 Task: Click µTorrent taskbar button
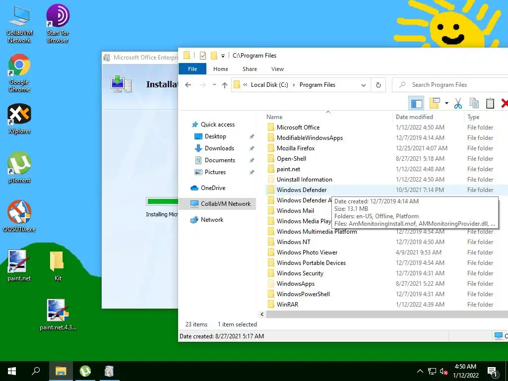click(x=85, y=371)
